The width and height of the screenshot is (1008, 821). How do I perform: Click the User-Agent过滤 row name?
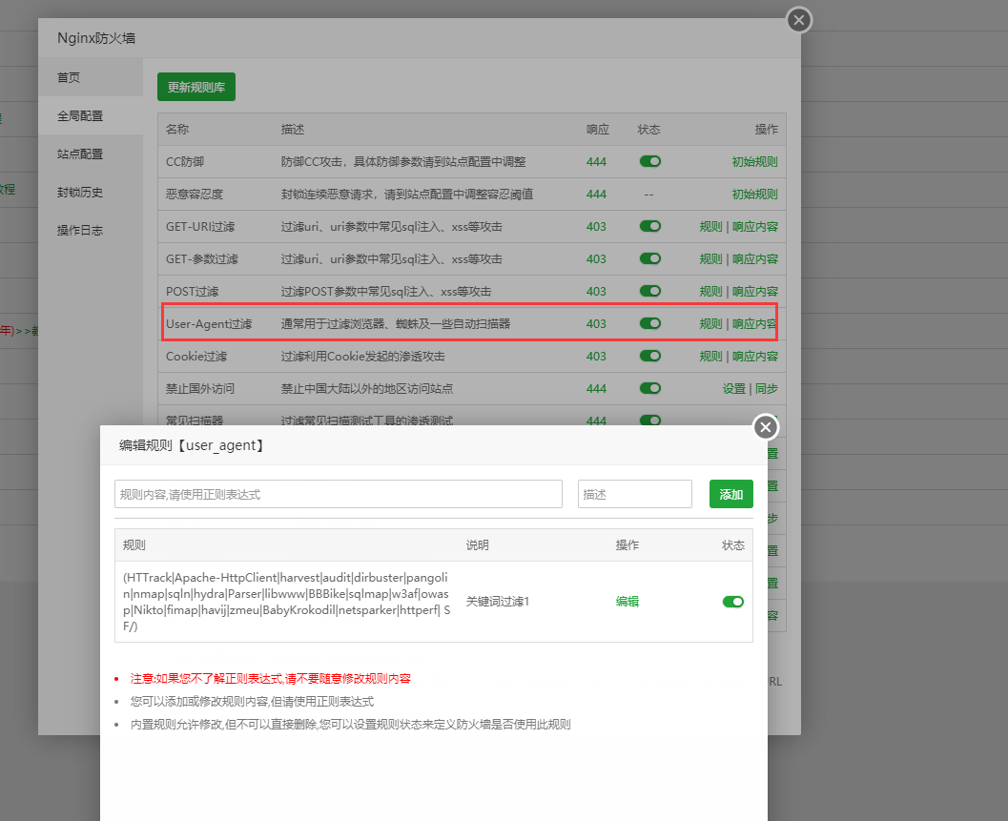pos(209,324)
